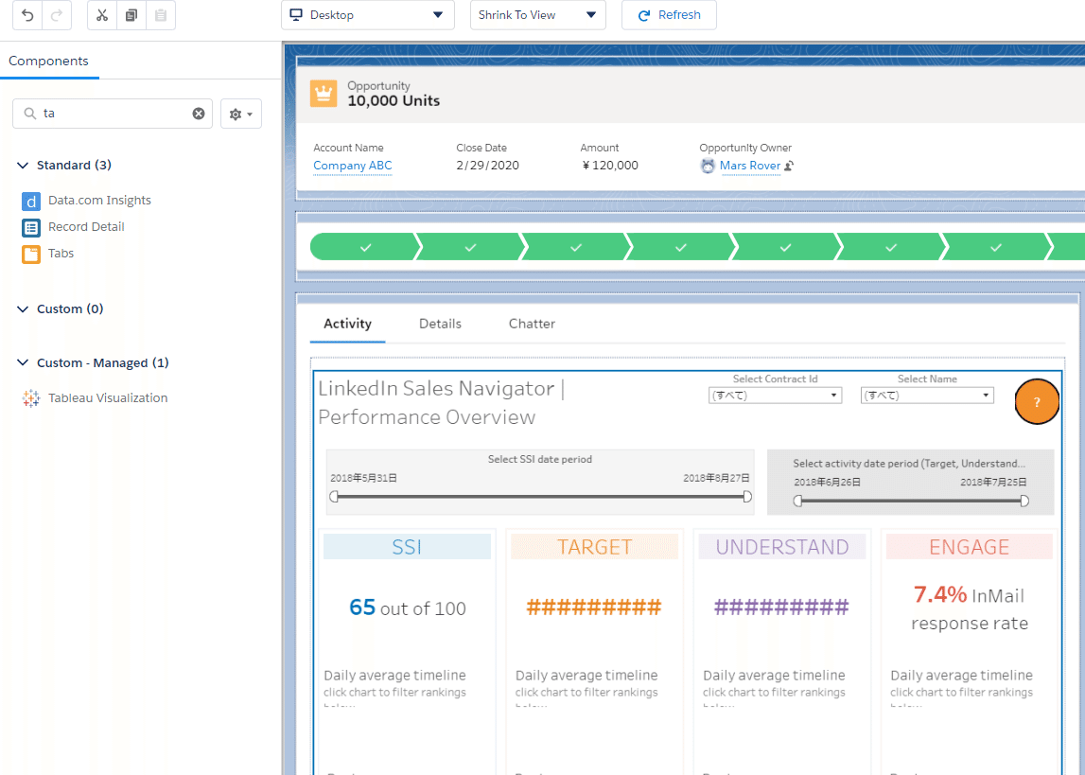Click the Refresh button

click(x=669, y=15)
